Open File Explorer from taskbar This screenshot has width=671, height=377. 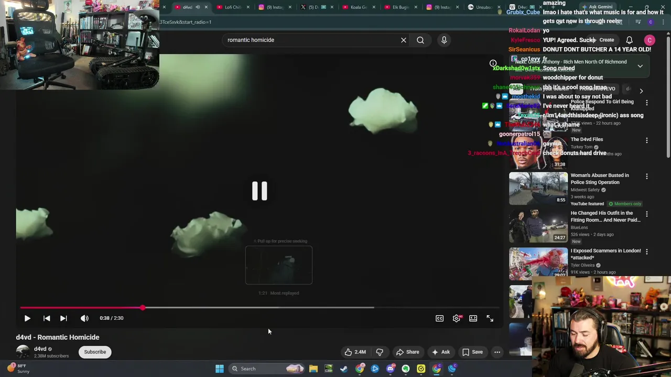tap(313, 369)
